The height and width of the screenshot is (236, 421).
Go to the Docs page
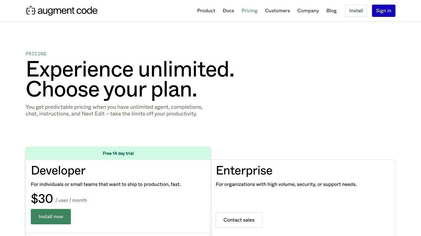pyautogui.click(x=228, y=11)
